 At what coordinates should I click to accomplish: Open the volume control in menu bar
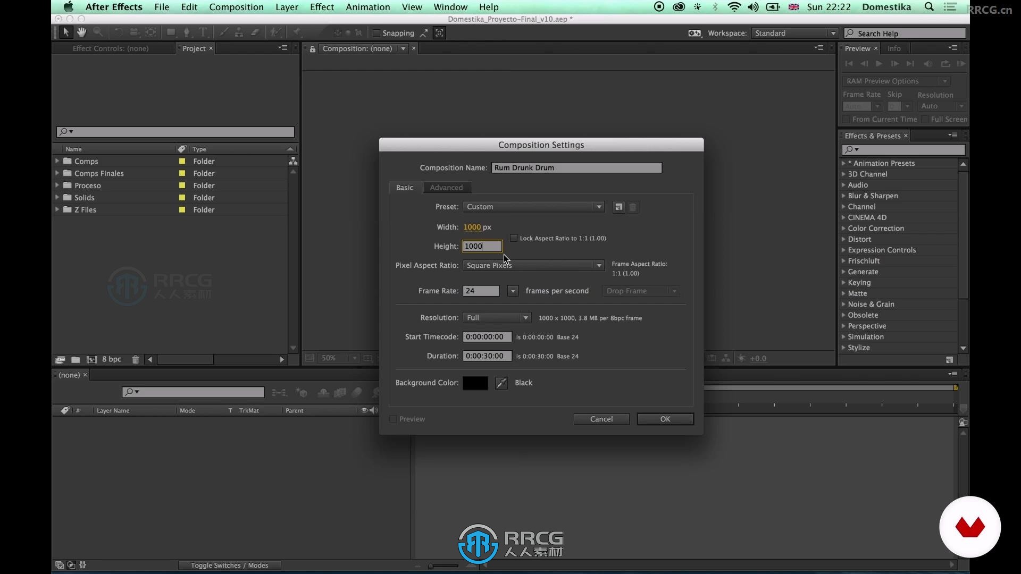pos(753,7)
